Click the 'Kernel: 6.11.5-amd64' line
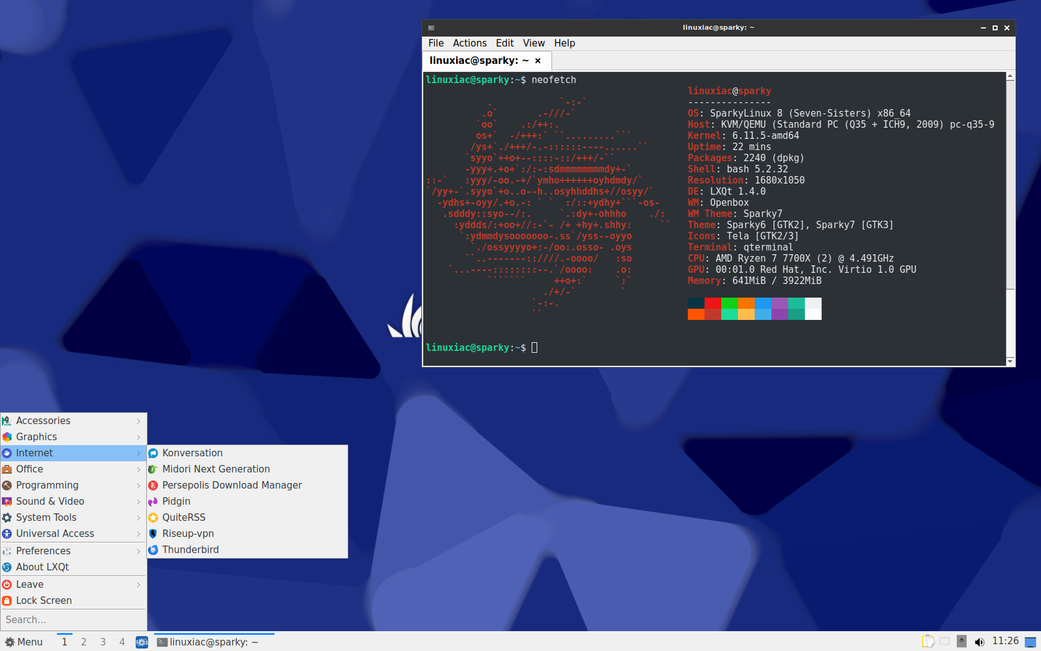The width and height of the screenshot is (1041, 651). [744, 136]
